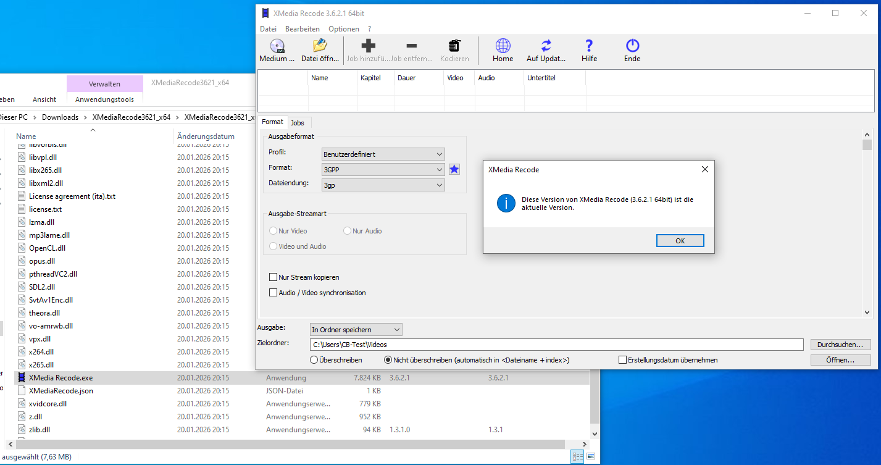Click the Explorer vertical scrollbar down arrow
Image resolution: width=881 pixels, height=465 pixels.
point(595,435)
